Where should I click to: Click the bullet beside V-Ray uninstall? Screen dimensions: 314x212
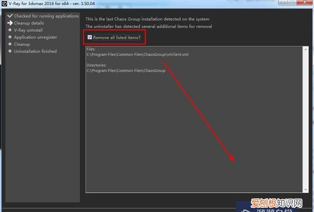tap(9, 30)
